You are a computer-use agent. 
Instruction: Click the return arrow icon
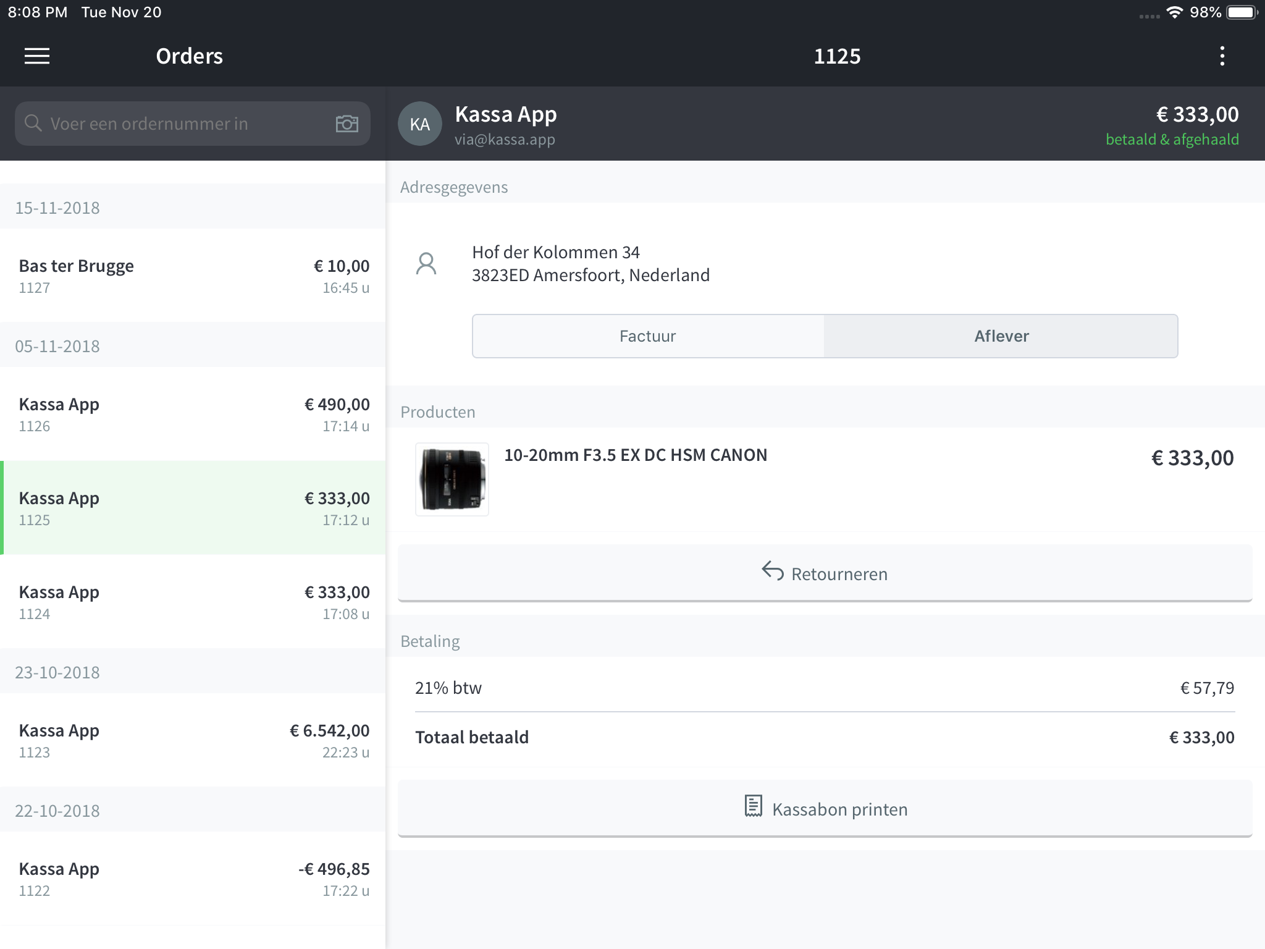(x=772, y=571)
